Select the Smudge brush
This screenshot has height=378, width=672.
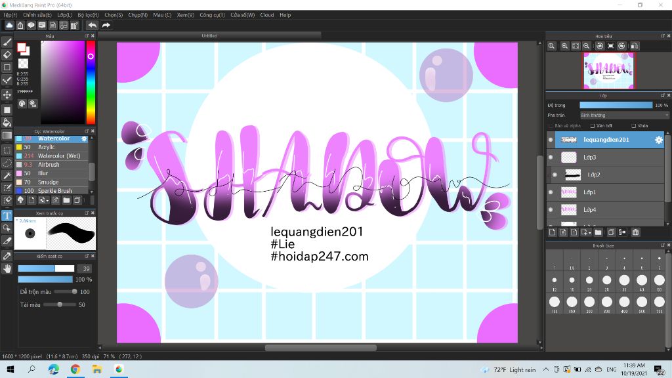(x=51, y=182)
